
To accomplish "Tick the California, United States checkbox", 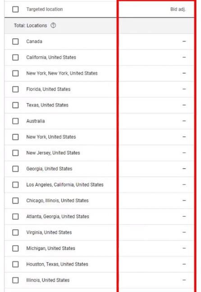I will tap(15, 57).
